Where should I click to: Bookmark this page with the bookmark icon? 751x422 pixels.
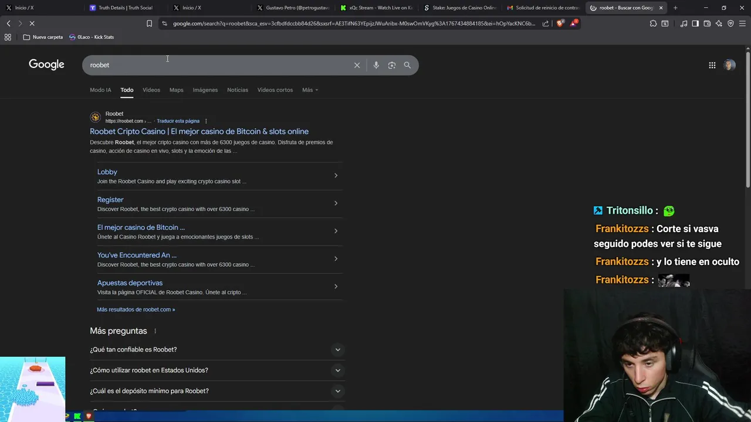(x=149, y=23)
